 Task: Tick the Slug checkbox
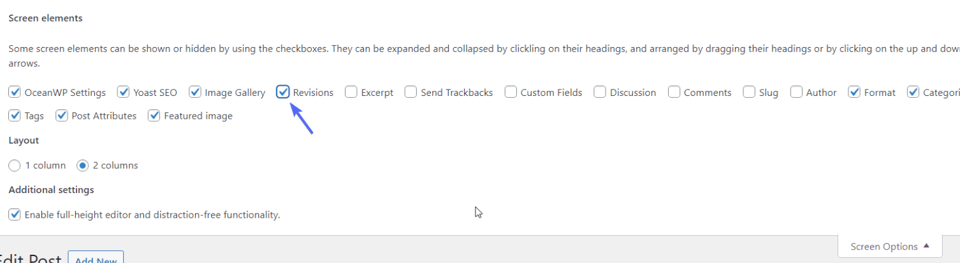click(749, 92)
